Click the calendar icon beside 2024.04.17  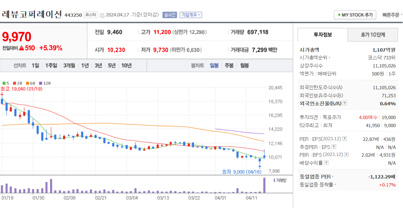pos(102,15)
